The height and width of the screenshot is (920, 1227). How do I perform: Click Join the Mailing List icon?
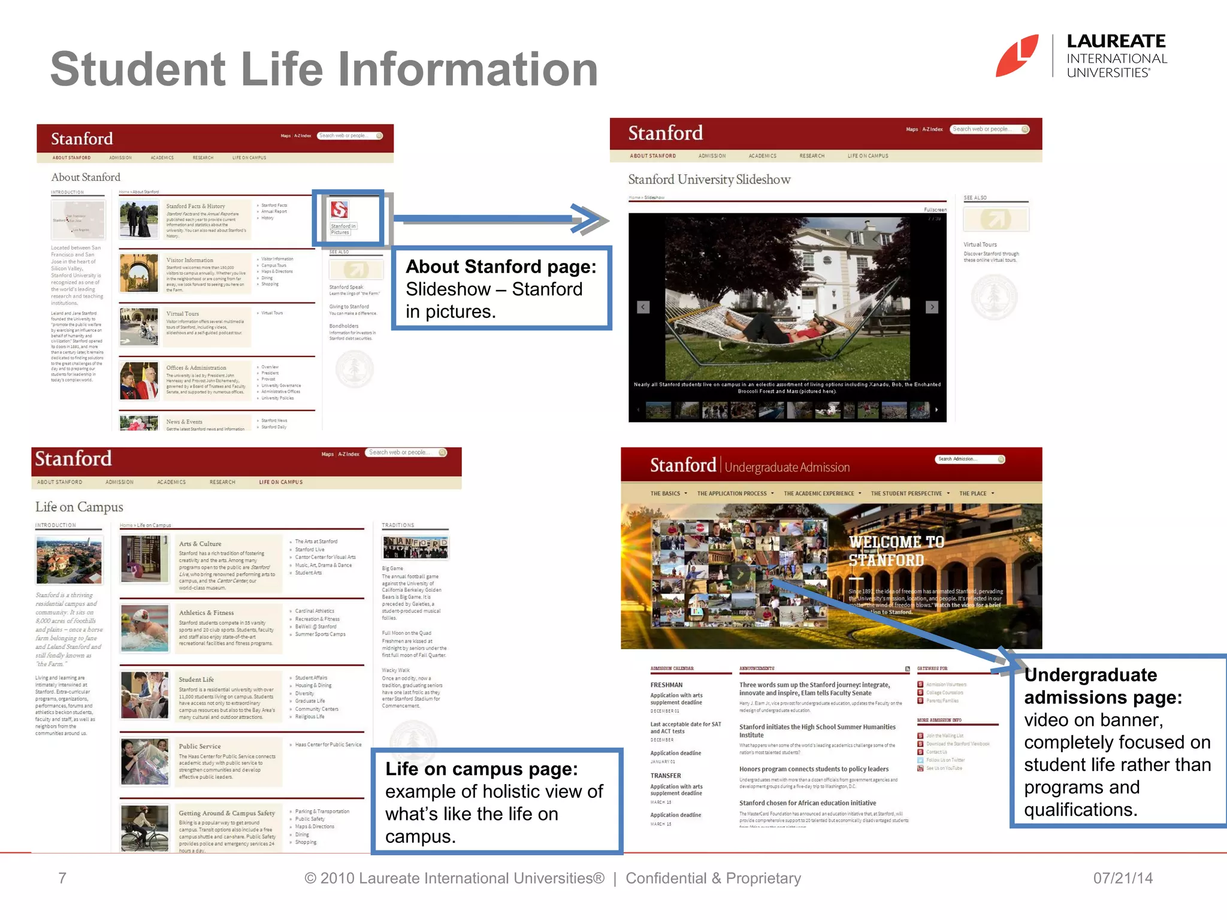(920, 736)
